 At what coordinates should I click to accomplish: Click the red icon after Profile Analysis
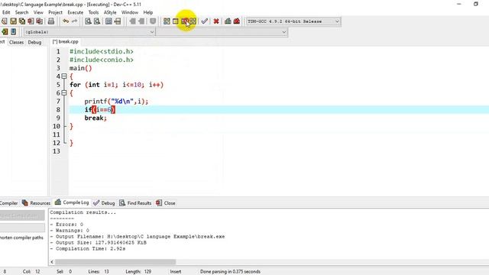pos(237,21)
